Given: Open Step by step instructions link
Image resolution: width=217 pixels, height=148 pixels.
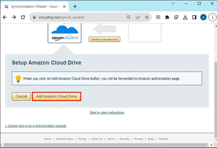Looking at the screenshot, I should coord(107,113).
